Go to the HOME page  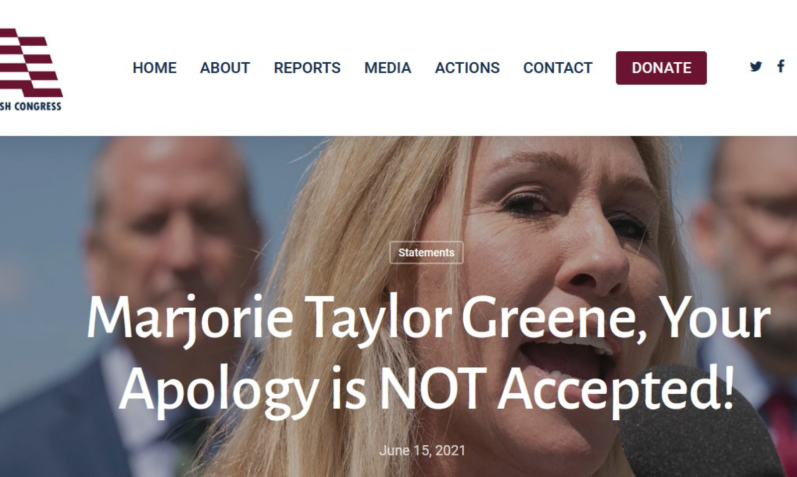click(x=154, y=68)
